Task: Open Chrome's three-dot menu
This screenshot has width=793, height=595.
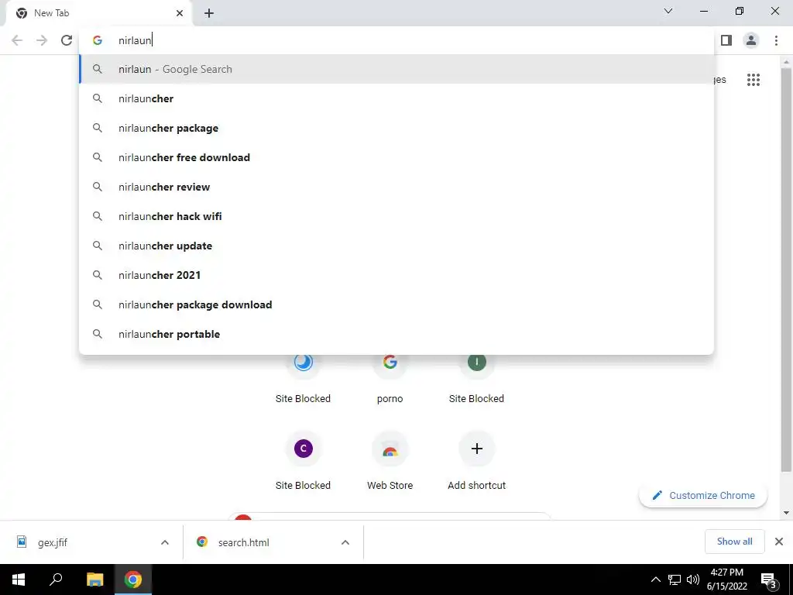Action: pyautogui.click(x=776, y=40)
